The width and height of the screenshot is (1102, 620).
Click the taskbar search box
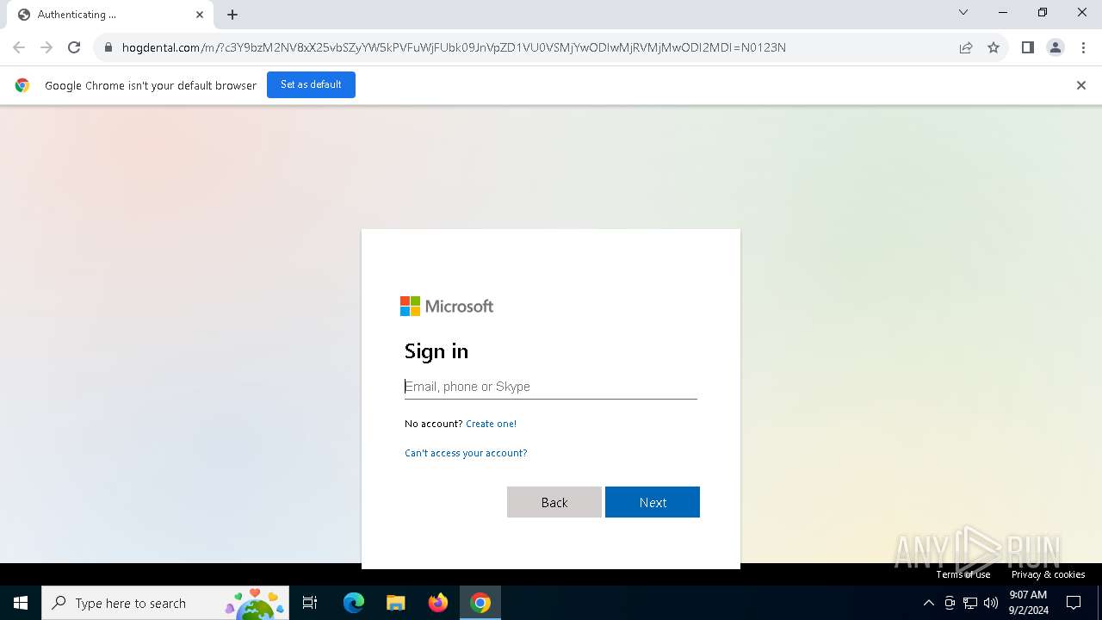point(165,603)
